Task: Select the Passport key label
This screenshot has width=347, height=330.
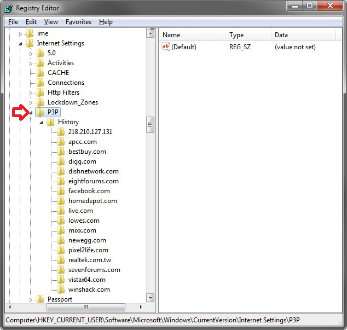Action: (60, 299)
